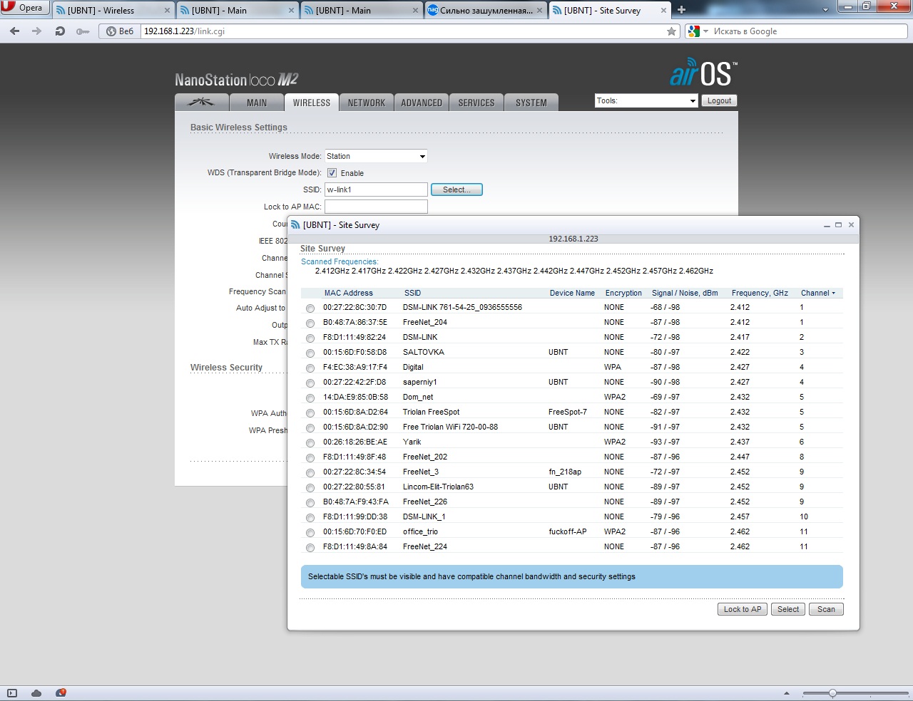This screenshot has width=913, height=701.
Task: Click the password key icon
Action: tap(83, 31)
